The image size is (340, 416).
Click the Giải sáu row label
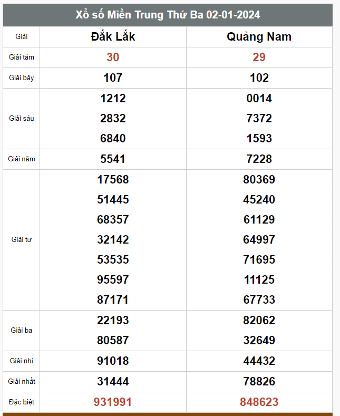(x=22, y=118)
